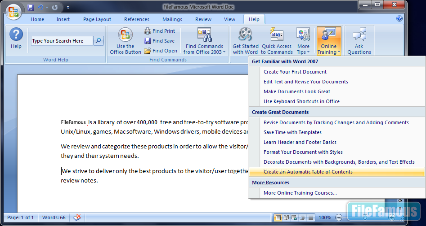Click the Redo/Repeat arrow icon
The image size is (426, 226).
(x=55, y=7)
